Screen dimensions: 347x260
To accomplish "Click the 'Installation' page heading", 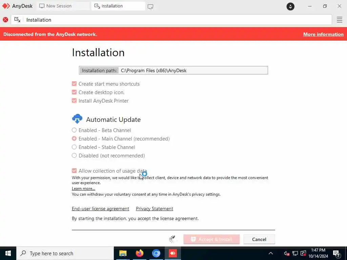I will click(x=98, y=52).
